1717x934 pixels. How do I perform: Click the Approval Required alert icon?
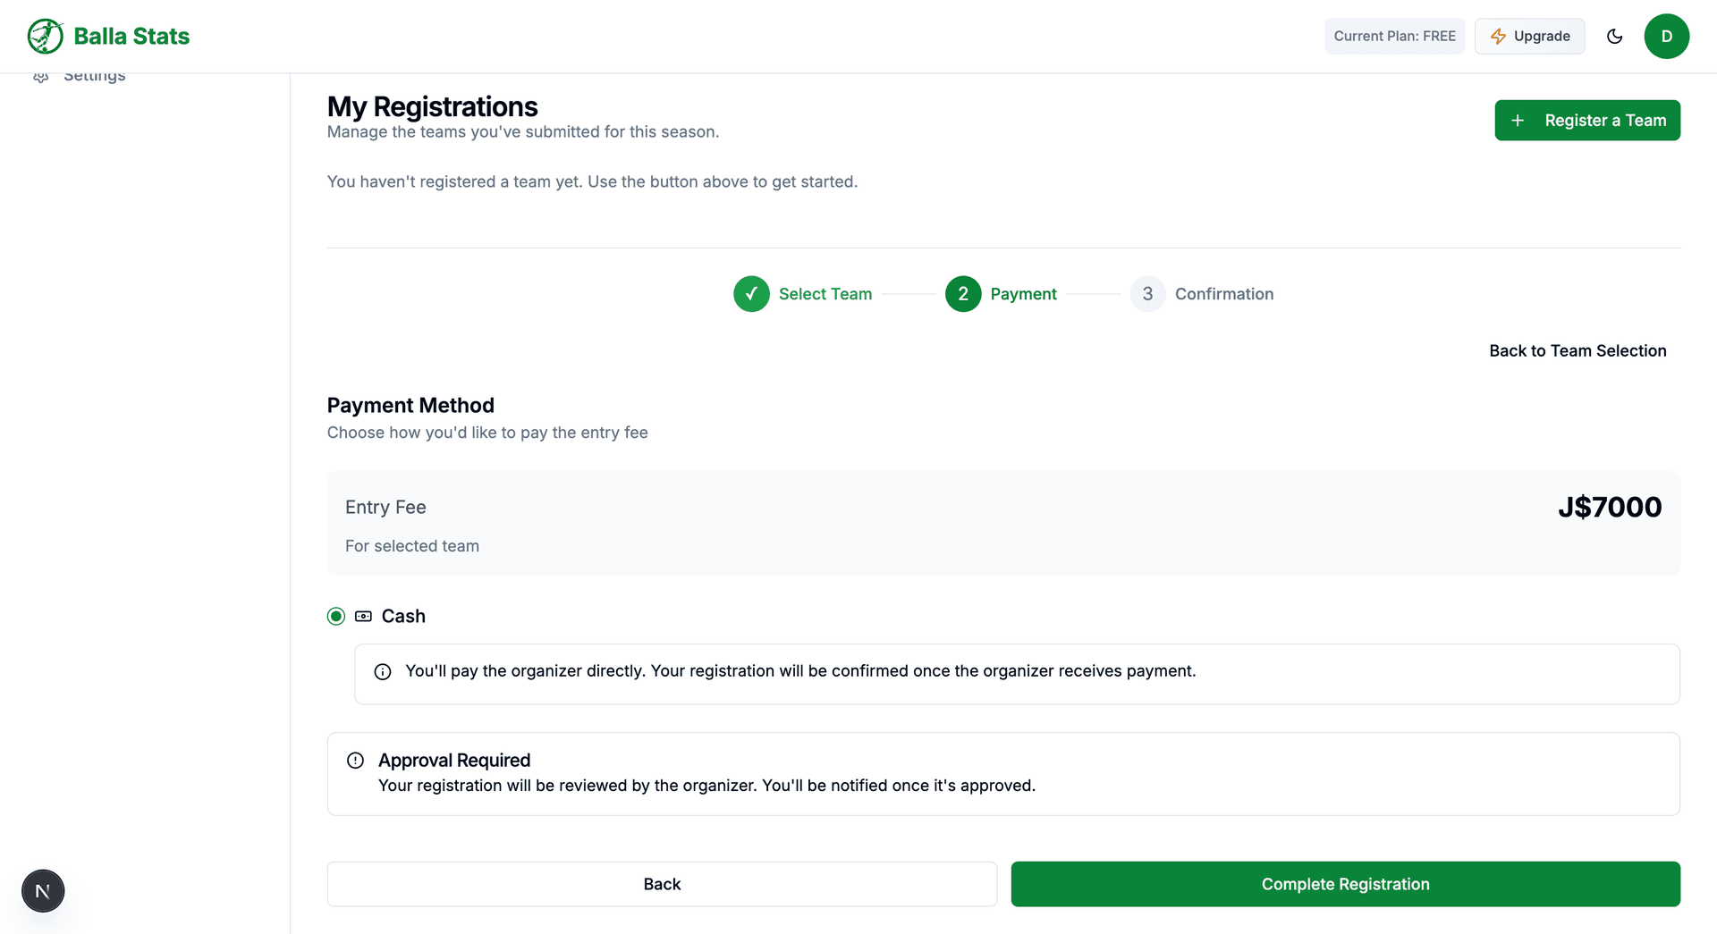[355, 760]
